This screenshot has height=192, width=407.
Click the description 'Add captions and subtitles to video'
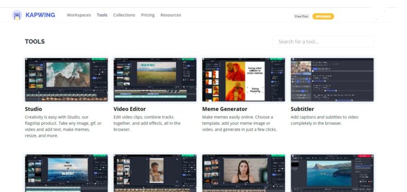(x=324, y=120)
